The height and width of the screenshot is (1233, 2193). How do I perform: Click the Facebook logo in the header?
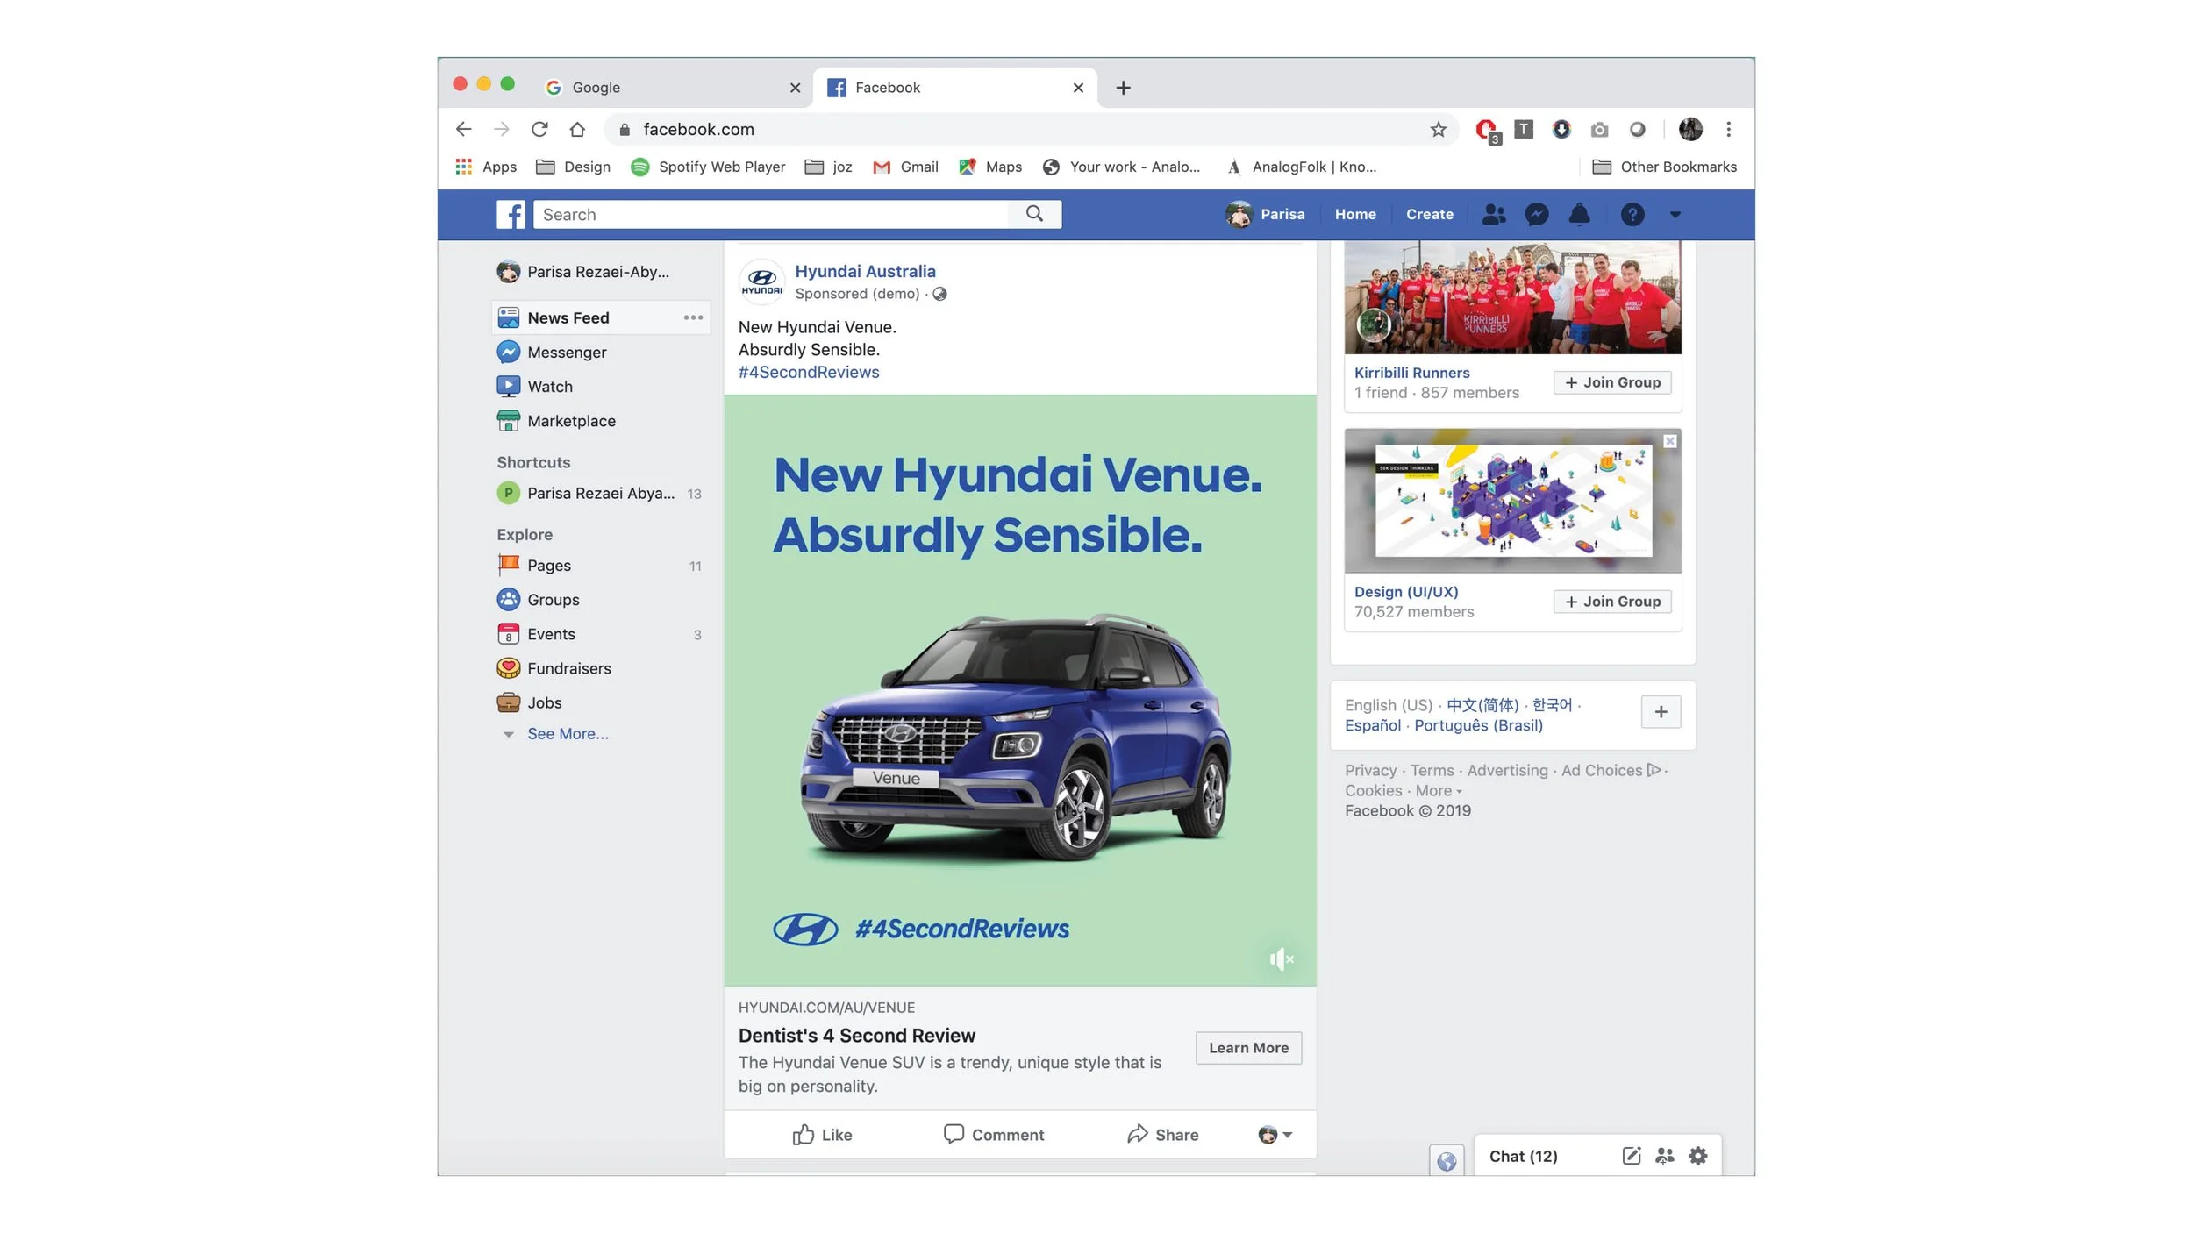pos(511,214)
